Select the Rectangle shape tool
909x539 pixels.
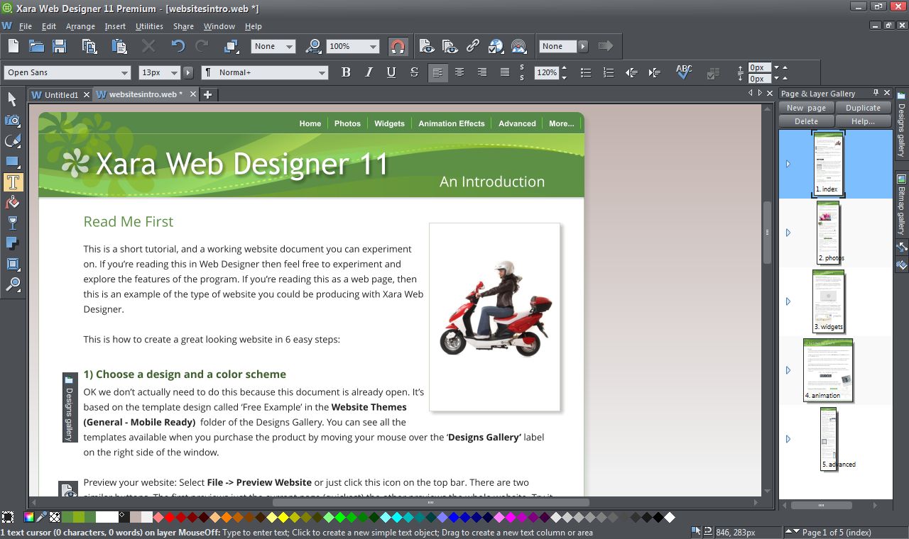tap(12, 162)
